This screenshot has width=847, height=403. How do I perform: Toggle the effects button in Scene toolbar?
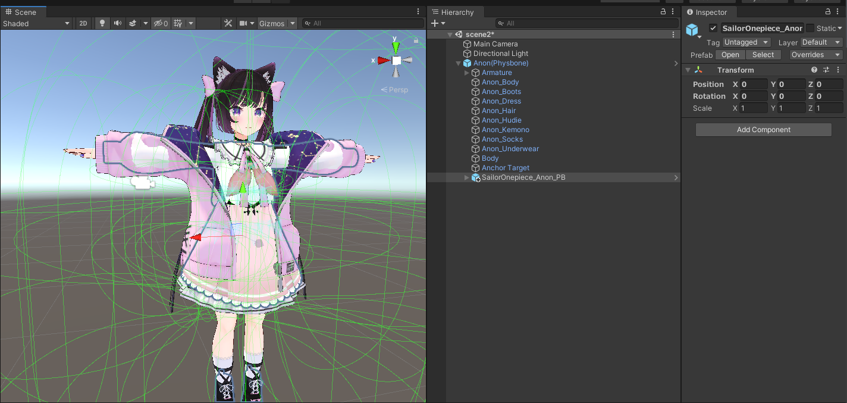pos(132,23)
